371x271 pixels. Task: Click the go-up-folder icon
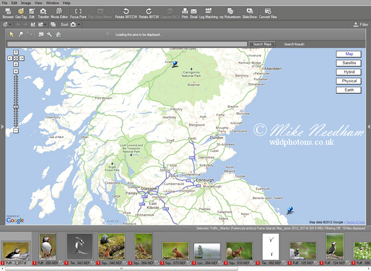(x=33, y=25)
